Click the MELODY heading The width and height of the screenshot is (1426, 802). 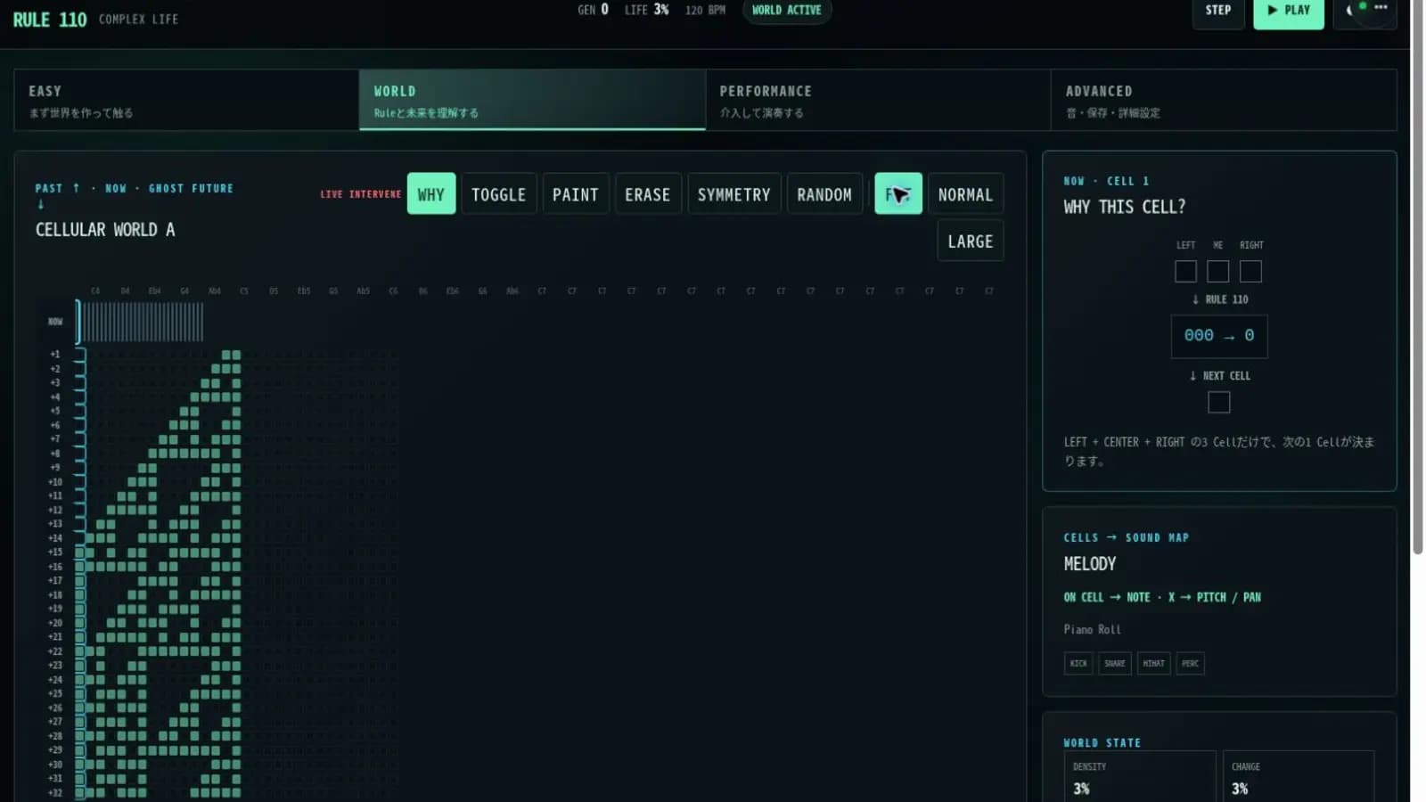1089,564
